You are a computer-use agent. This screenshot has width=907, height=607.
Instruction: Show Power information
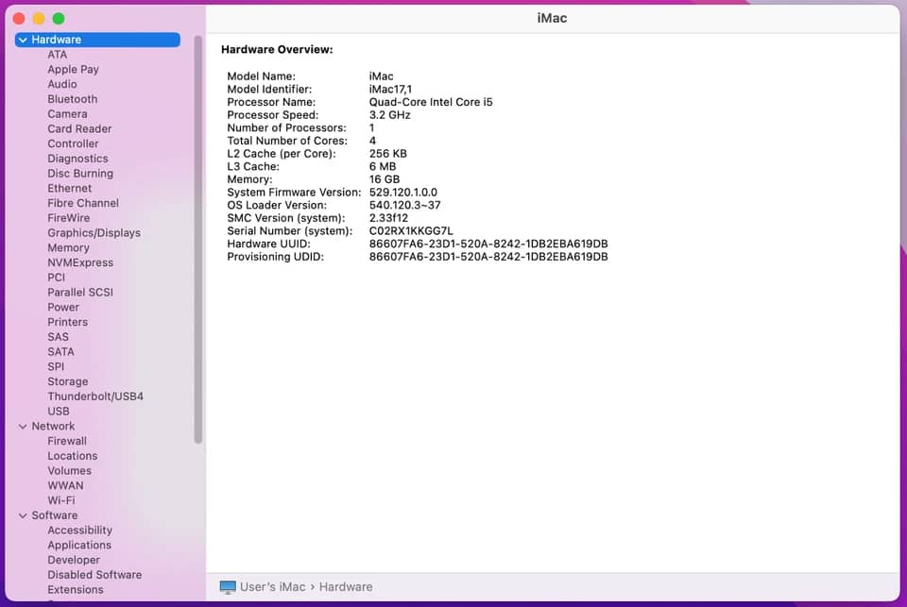63,307
